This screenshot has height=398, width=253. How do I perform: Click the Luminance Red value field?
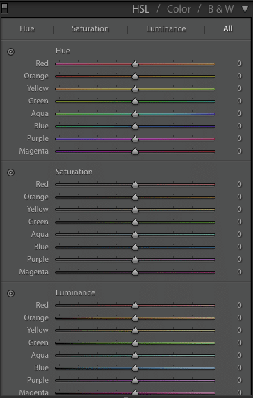239,305
